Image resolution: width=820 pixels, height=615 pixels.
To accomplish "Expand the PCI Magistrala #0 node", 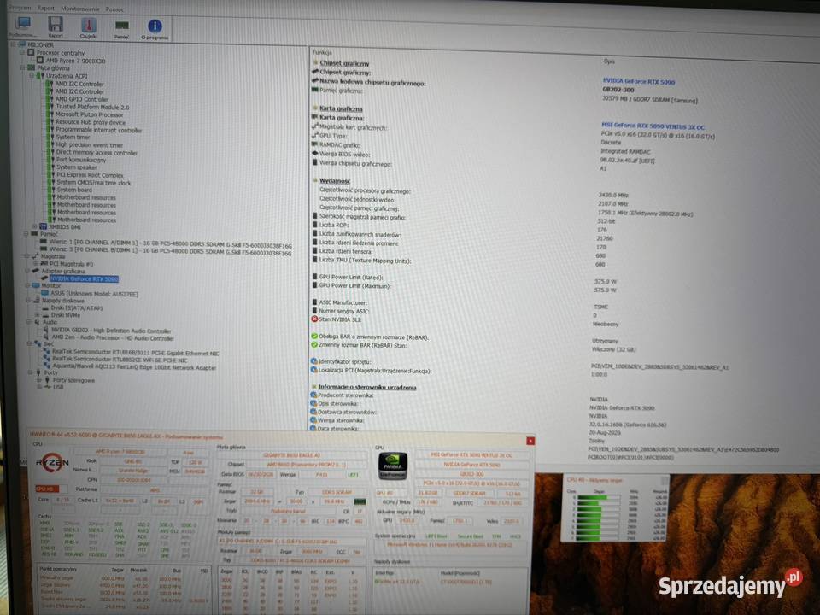I will point(36,264).
